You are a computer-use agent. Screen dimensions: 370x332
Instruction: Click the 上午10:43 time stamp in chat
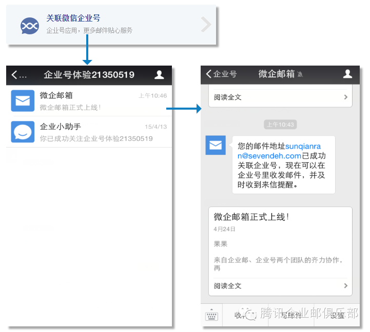pyautogui.click(x=280, y=125)
